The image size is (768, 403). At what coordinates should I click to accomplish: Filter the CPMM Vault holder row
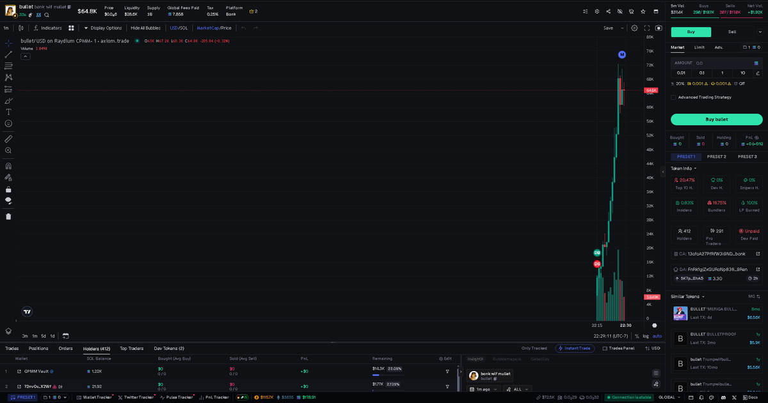coord(447,371)
